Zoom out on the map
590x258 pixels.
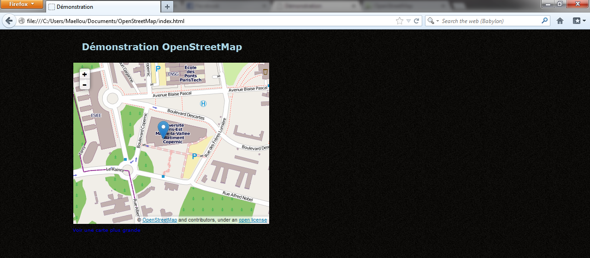click(84, 84)
